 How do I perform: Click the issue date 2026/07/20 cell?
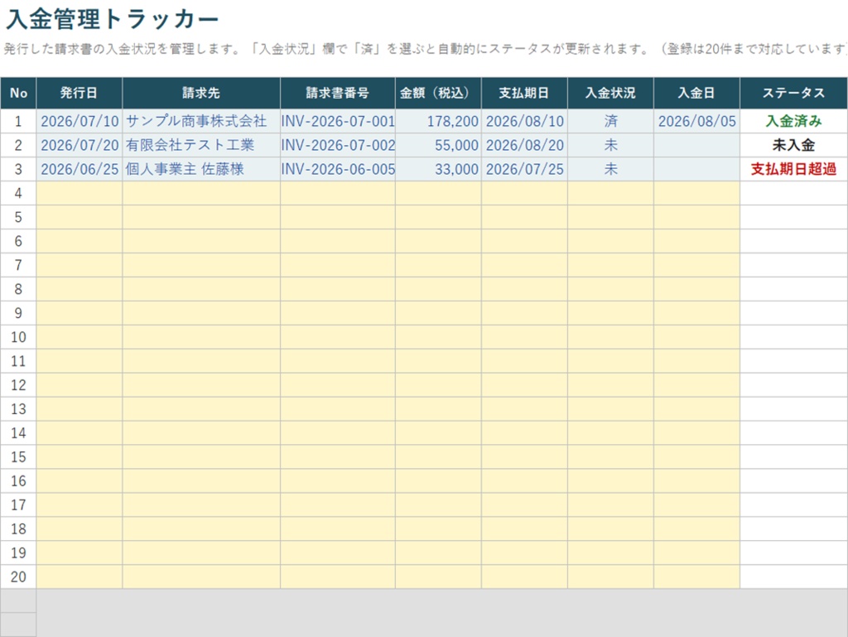coord(79,146)
